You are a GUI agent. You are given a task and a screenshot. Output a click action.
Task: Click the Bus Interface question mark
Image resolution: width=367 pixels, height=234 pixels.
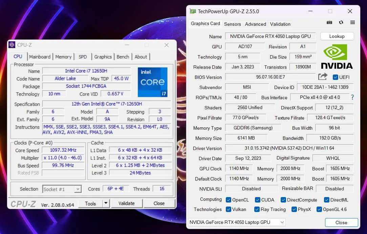click(352, 97)
